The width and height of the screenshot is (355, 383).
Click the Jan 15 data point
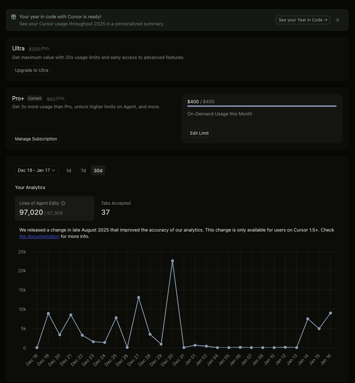(x=319, y=329)
